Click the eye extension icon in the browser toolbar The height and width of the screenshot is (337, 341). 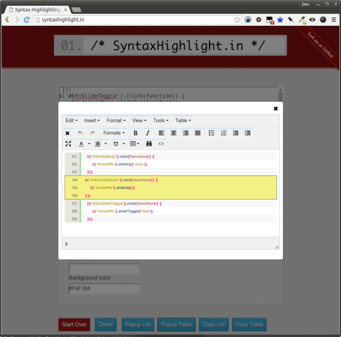click(312, 20)
